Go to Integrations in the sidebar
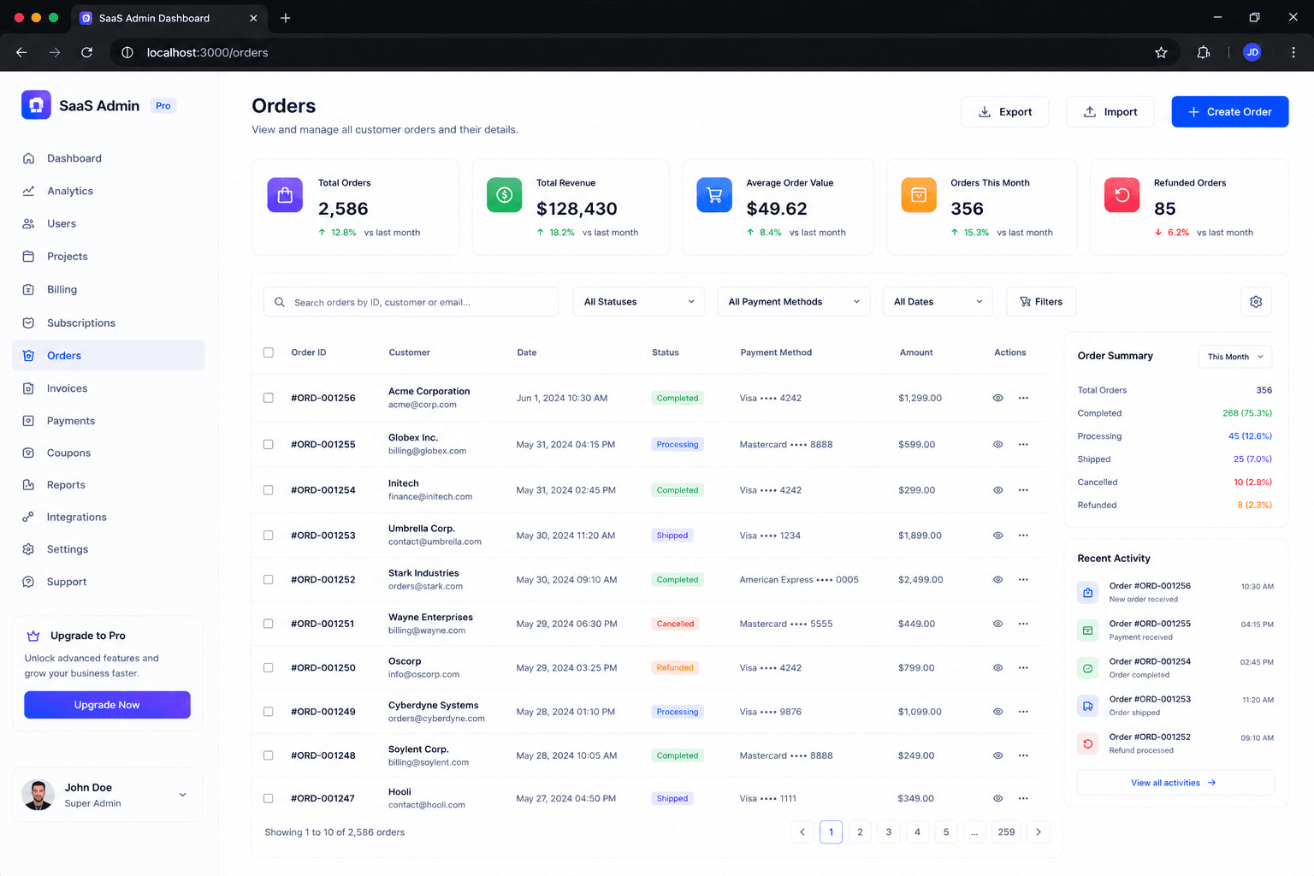 [109, 517]
